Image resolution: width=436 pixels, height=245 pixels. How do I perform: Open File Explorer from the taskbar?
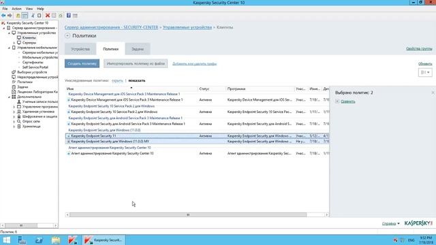pos(56,240)
